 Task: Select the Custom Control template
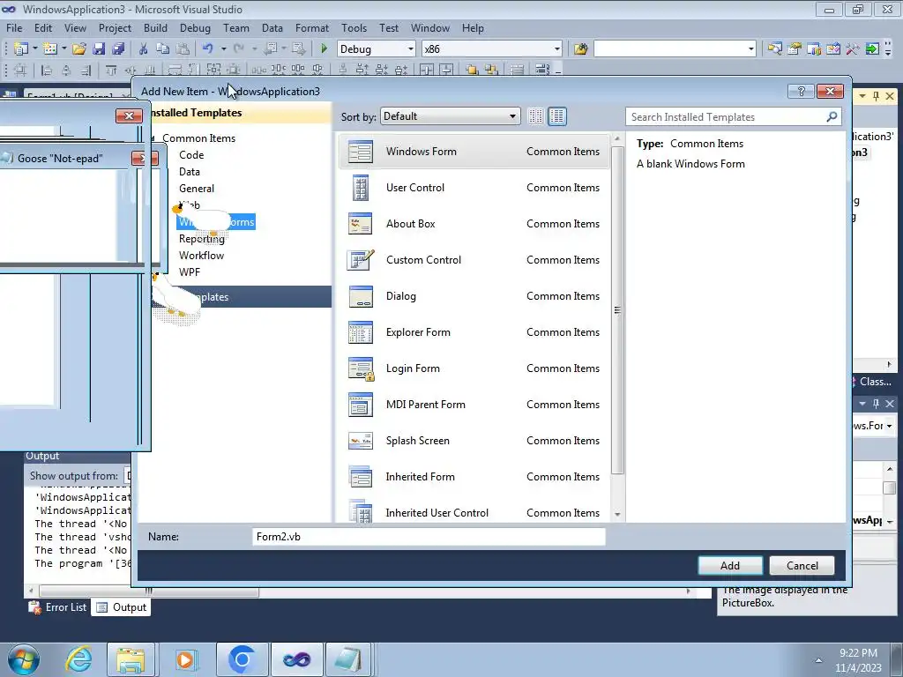[474, 260]
